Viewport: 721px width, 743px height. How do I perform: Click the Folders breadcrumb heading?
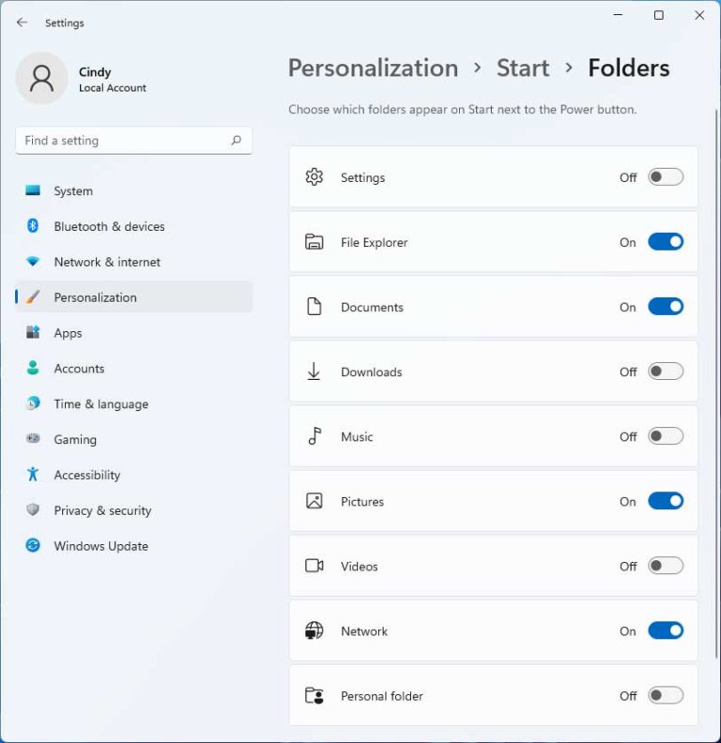(628, 68)
